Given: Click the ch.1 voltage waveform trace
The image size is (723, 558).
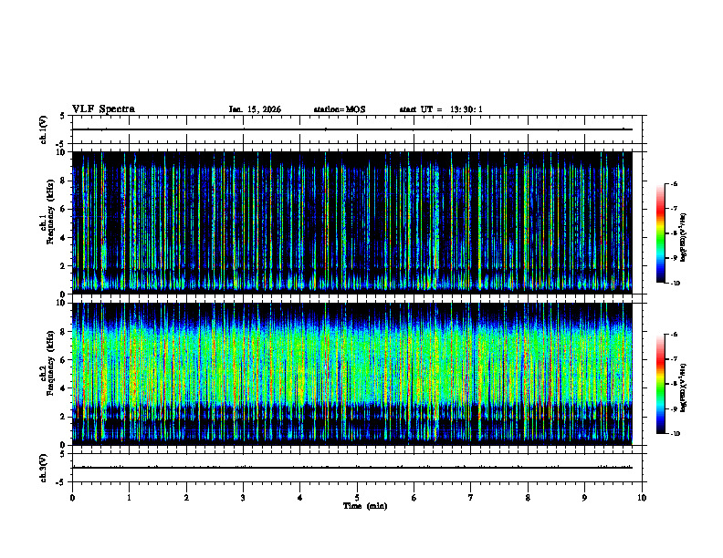Looking at the screenshot, I should click(x=352, y=129).
